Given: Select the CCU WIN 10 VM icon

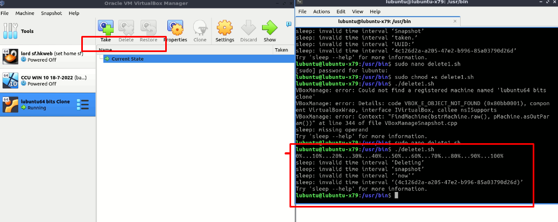Looking at the screenshot, I should click(10, 80).
